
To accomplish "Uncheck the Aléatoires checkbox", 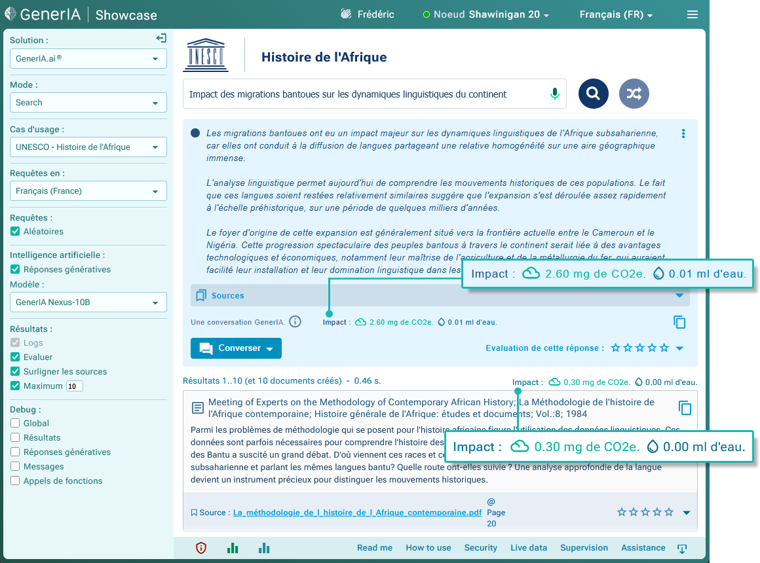I will pos(15,232).
